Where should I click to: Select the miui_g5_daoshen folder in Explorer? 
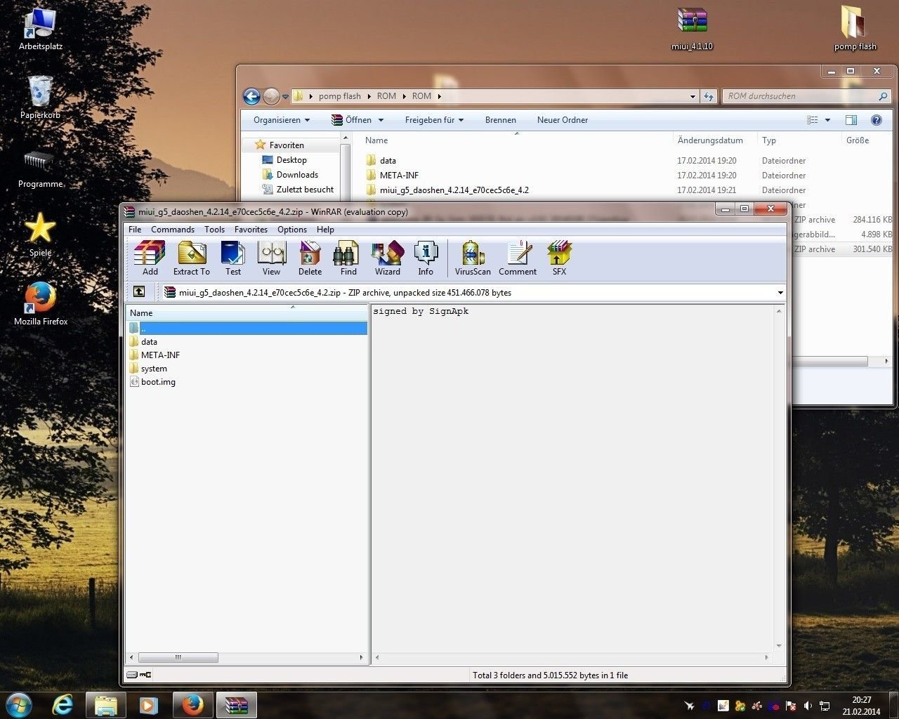click(447, 190)
